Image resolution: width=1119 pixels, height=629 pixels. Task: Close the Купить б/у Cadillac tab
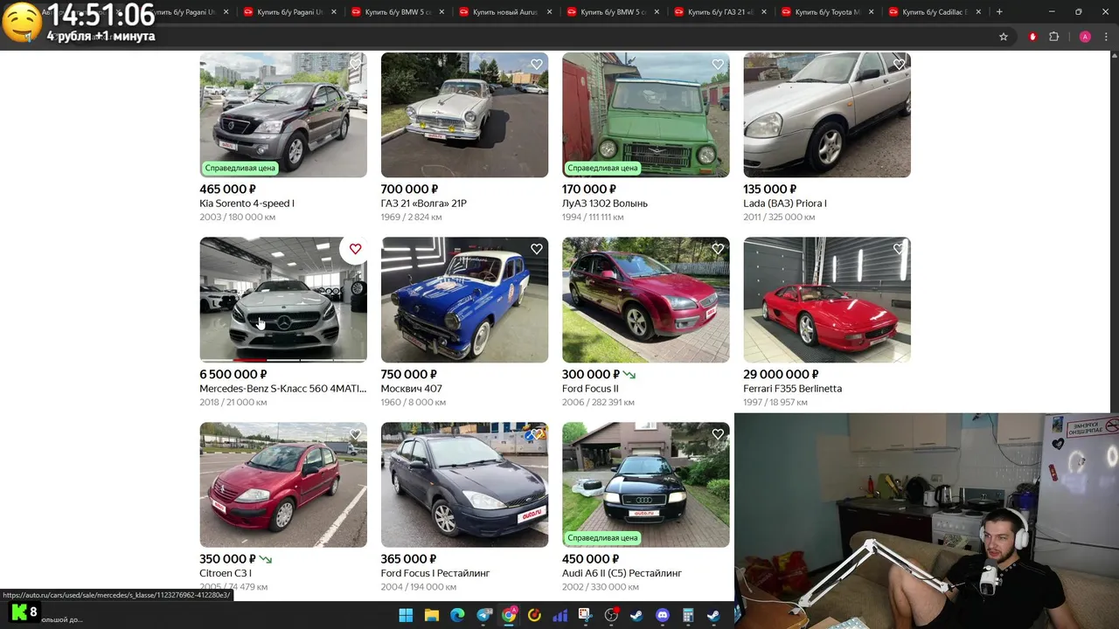tap(979, 12)
